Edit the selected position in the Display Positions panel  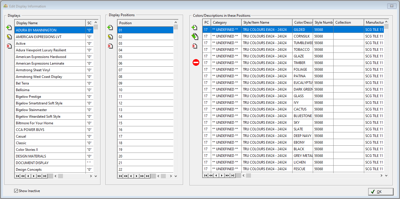110,37
